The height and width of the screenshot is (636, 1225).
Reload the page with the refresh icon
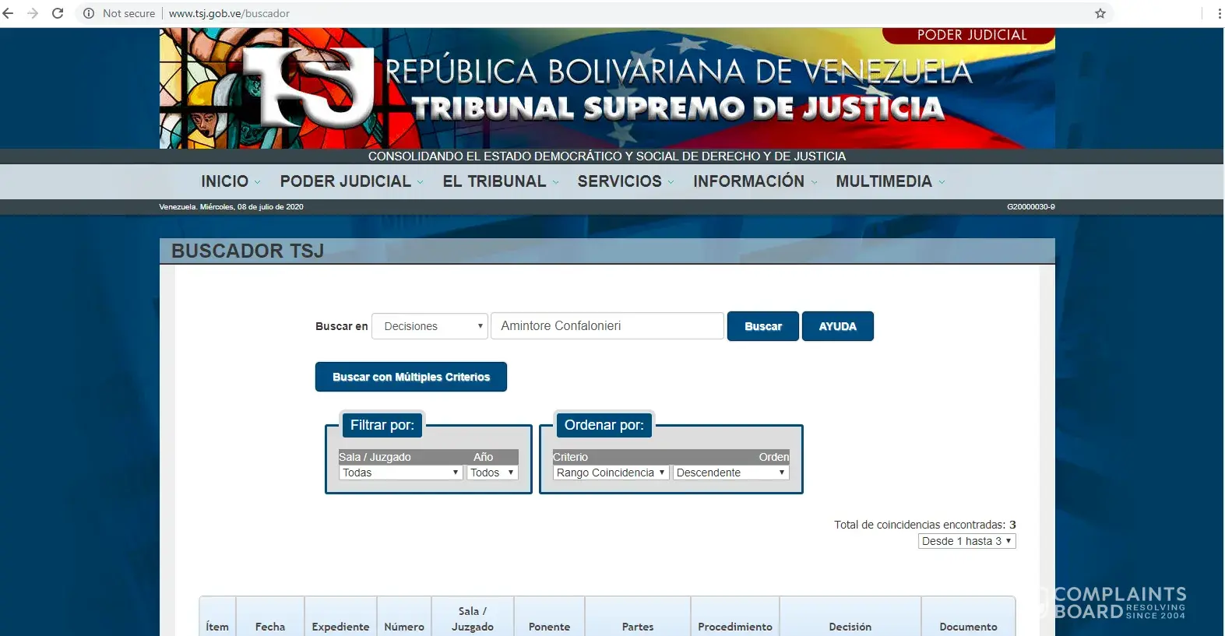tap(58, 13)
